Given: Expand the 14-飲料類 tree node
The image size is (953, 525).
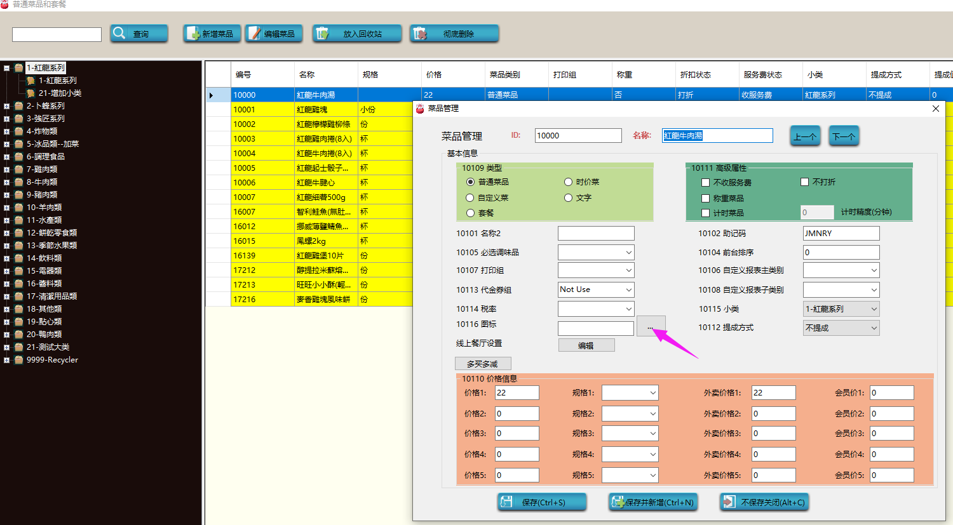Looking at the screenshot, I should 6,258.
